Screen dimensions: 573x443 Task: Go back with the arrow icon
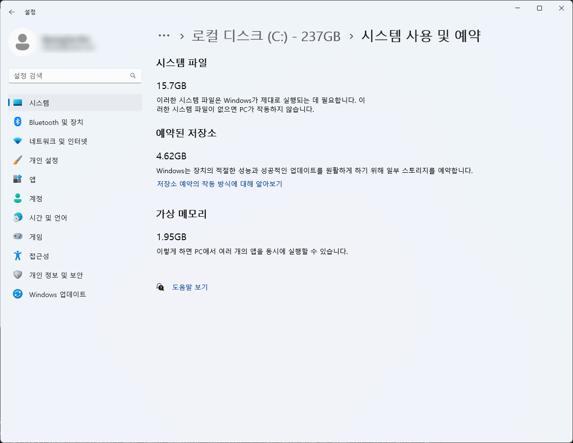(x=11, y=12)
